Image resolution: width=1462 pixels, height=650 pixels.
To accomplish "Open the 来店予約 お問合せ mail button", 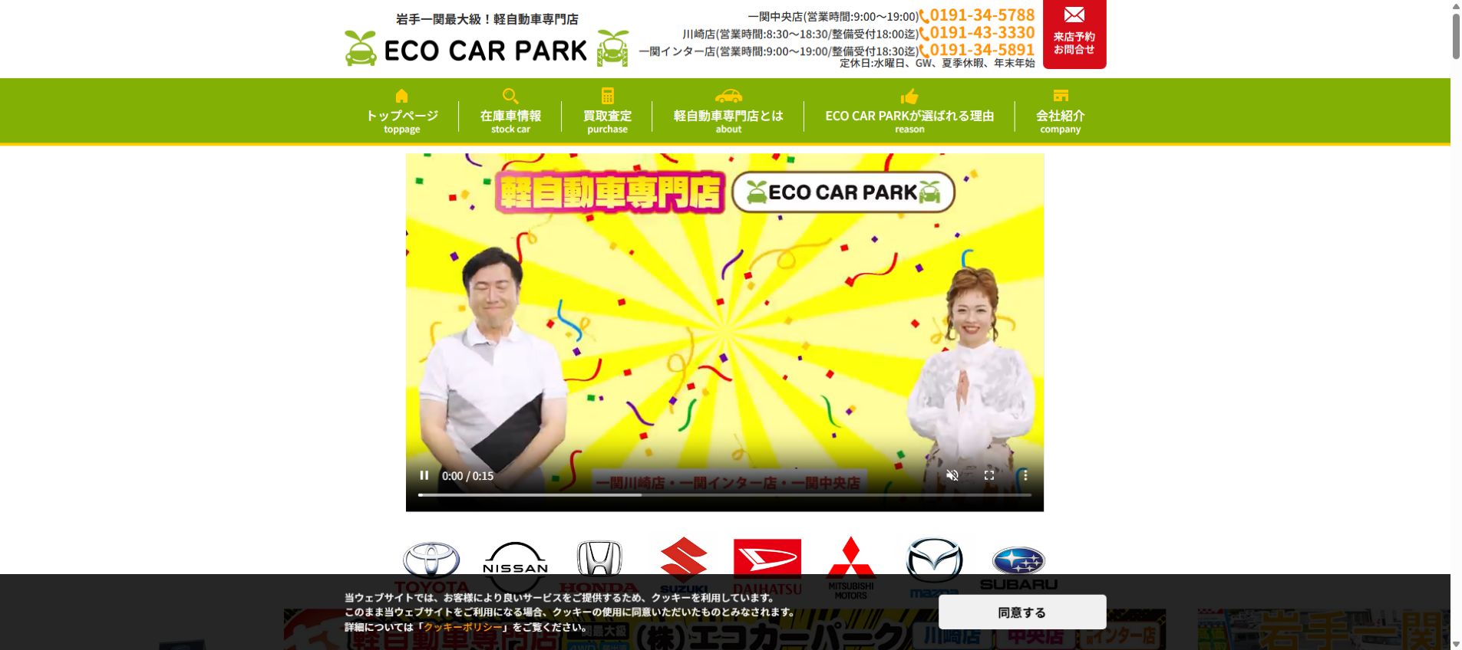I will pyautogui.click(x=1074, y=34).
